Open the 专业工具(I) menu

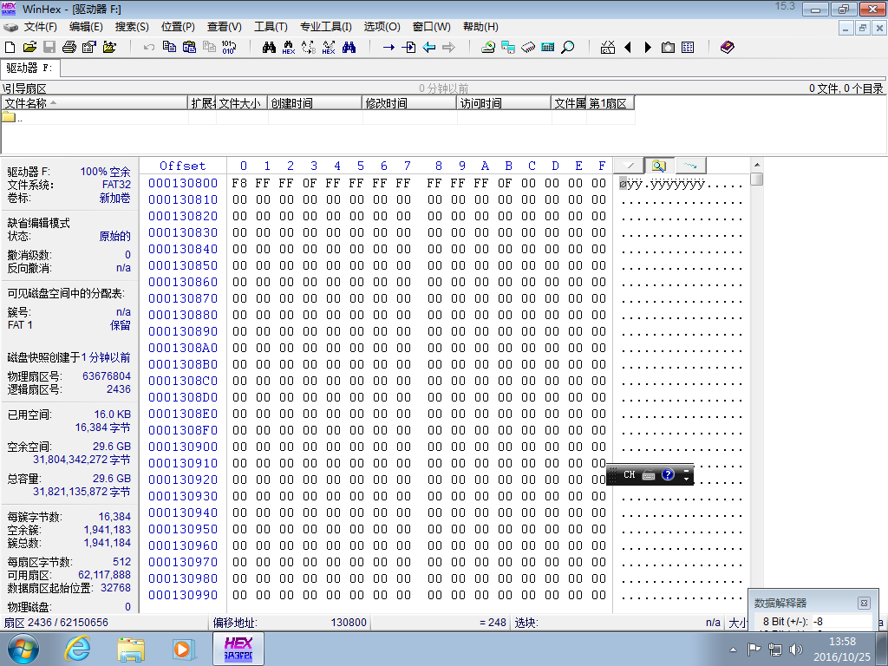pyautogui.click(x=326, y=27)
